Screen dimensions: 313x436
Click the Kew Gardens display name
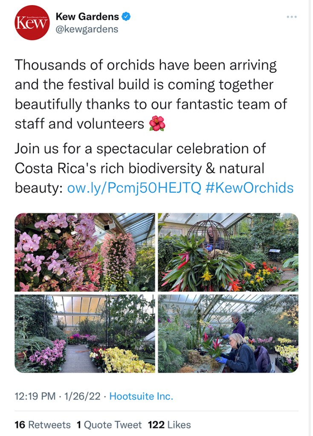87,17
